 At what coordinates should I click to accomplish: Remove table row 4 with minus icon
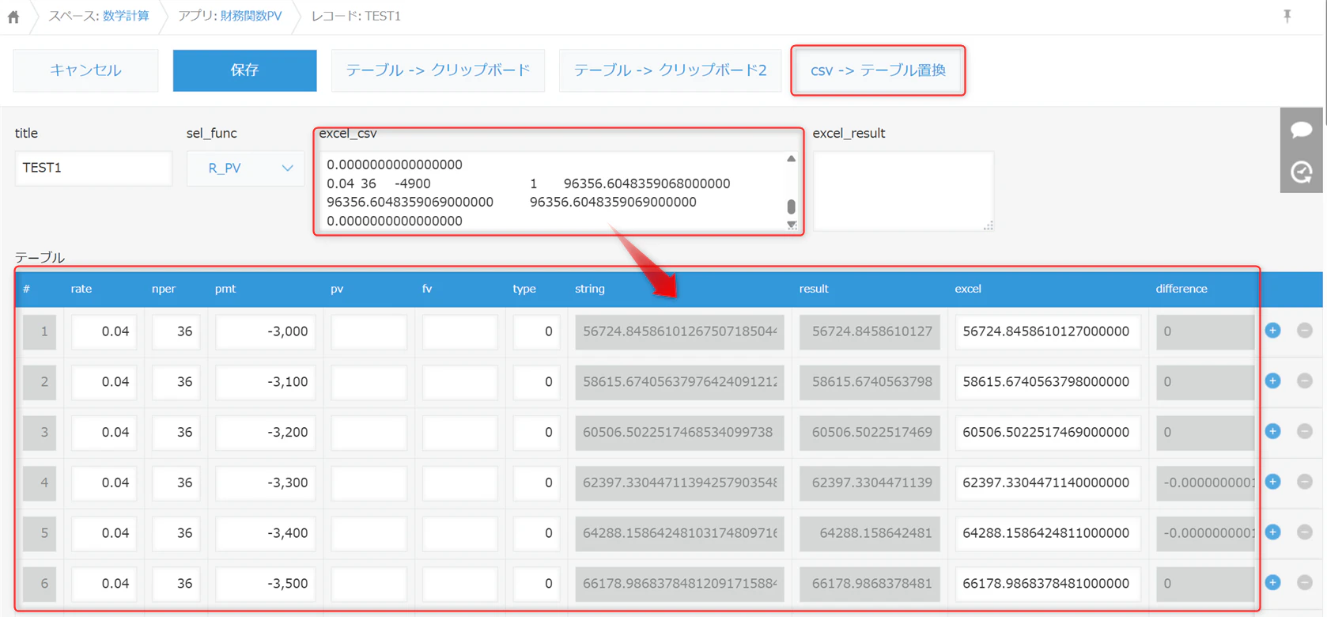pos(1305,482)
